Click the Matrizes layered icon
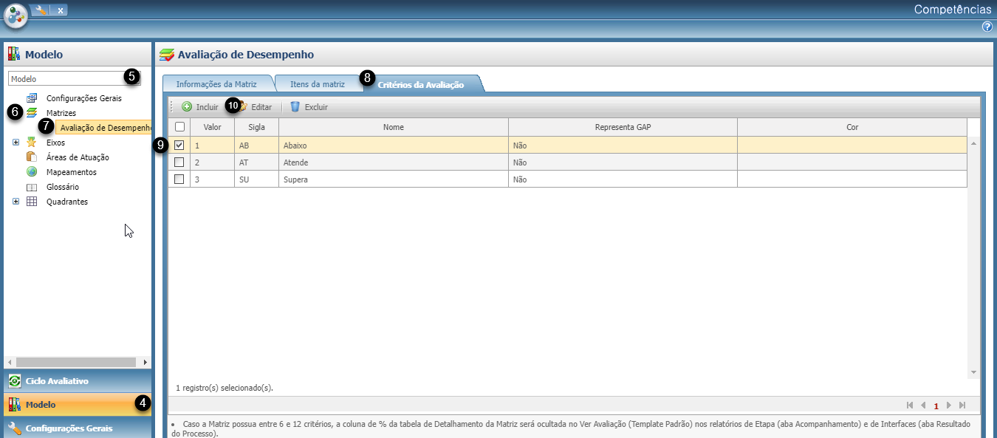Image resolution: width=997 pixels, height=438 pixels. [x=32, y=113]
